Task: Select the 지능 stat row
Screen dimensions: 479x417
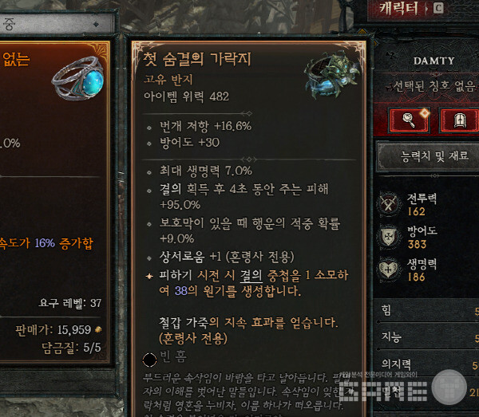Action: 428,337
